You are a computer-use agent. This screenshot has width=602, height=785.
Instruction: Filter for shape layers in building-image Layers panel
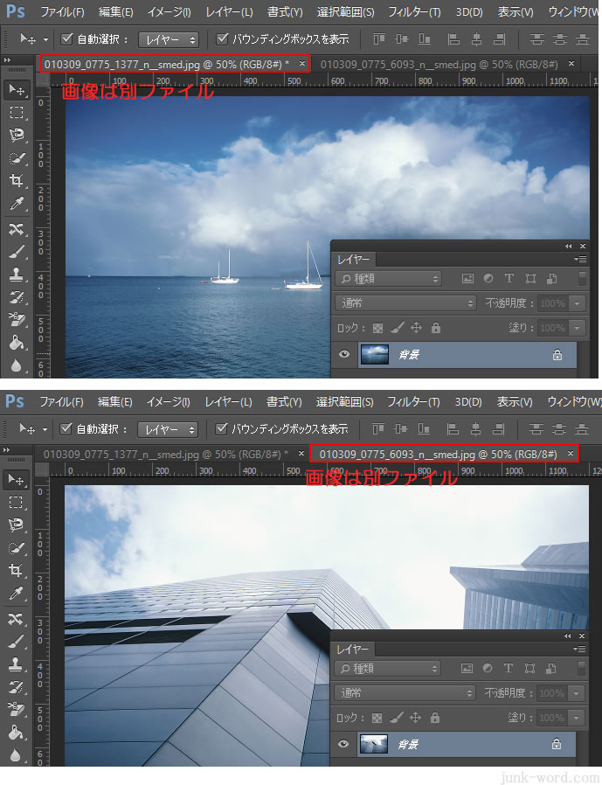(x=530, y=669)
